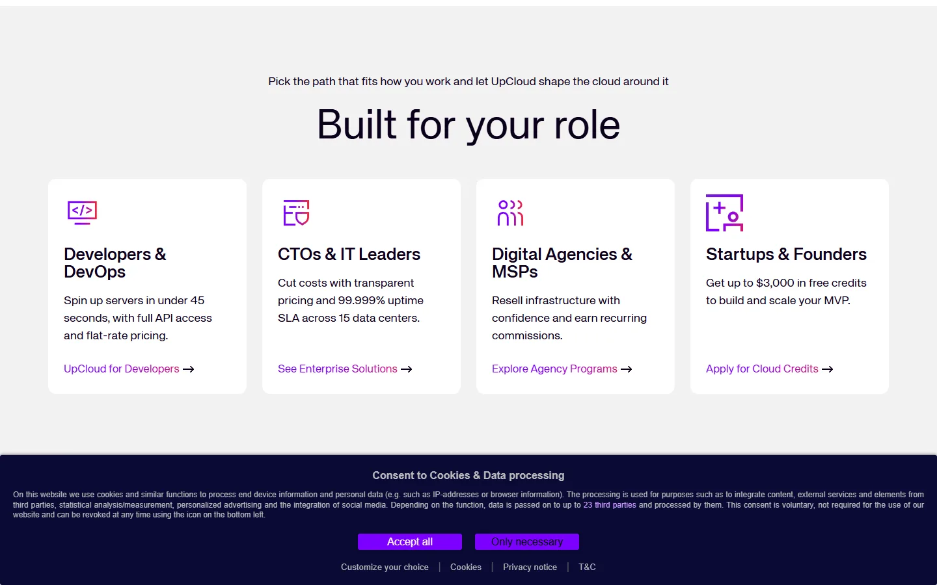Accept all cookies
937x585 pixels.
coord(410,541)
